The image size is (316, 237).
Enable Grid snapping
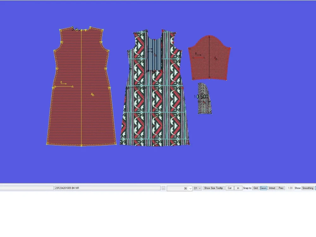(256, 188)
